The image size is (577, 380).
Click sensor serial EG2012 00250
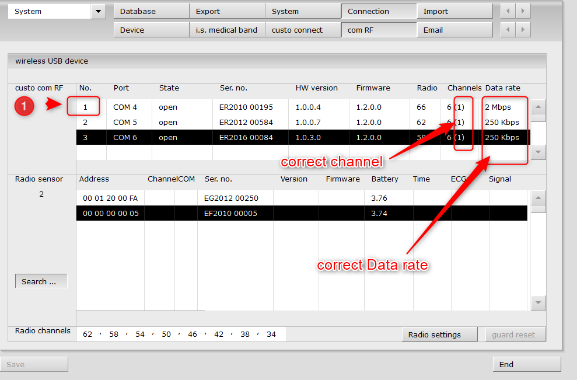point(231,198)
